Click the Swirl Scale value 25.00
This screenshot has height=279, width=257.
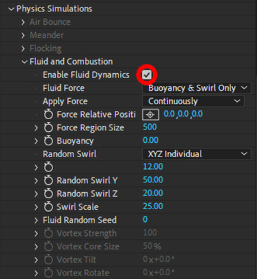(x=153, y=206)
